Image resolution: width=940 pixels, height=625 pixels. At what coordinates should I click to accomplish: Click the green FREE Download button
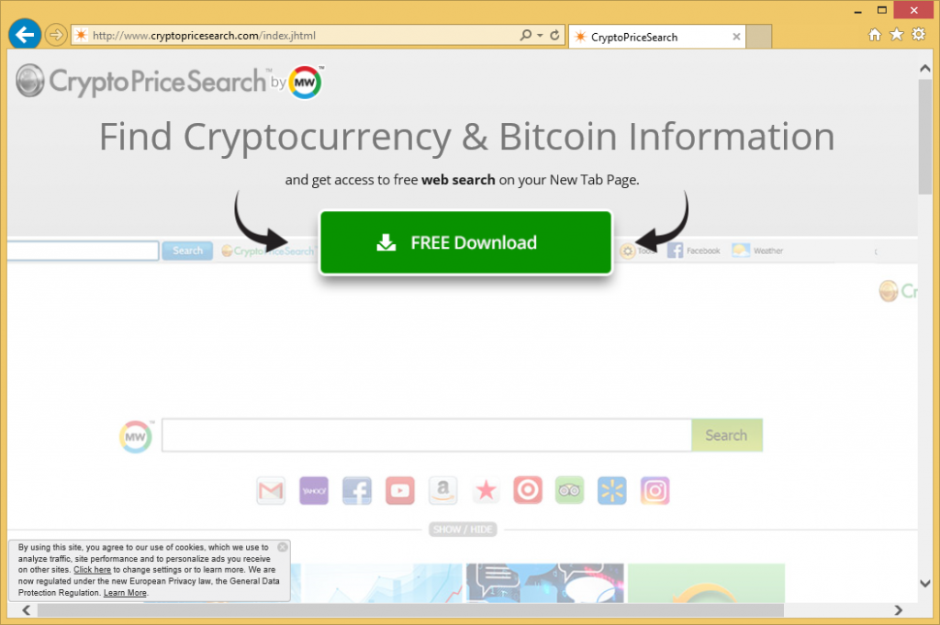[x=465, y=242]
